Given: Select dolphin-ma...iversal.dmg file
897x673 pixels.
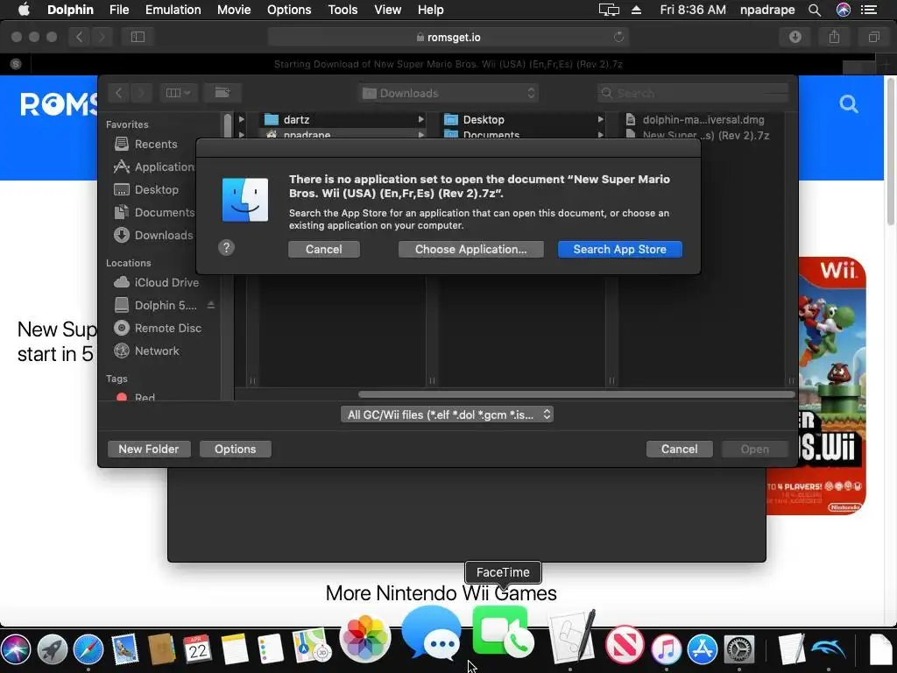Looking at the screenshot, I should [x=703, y=119].
